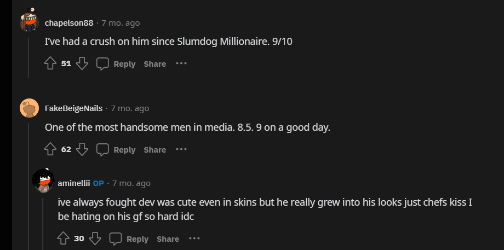Image resolution: width=504 pixels, height=250 pixels.
Task: Share FakeBeigeNails' comment
Action: click(x=154, y=149)
